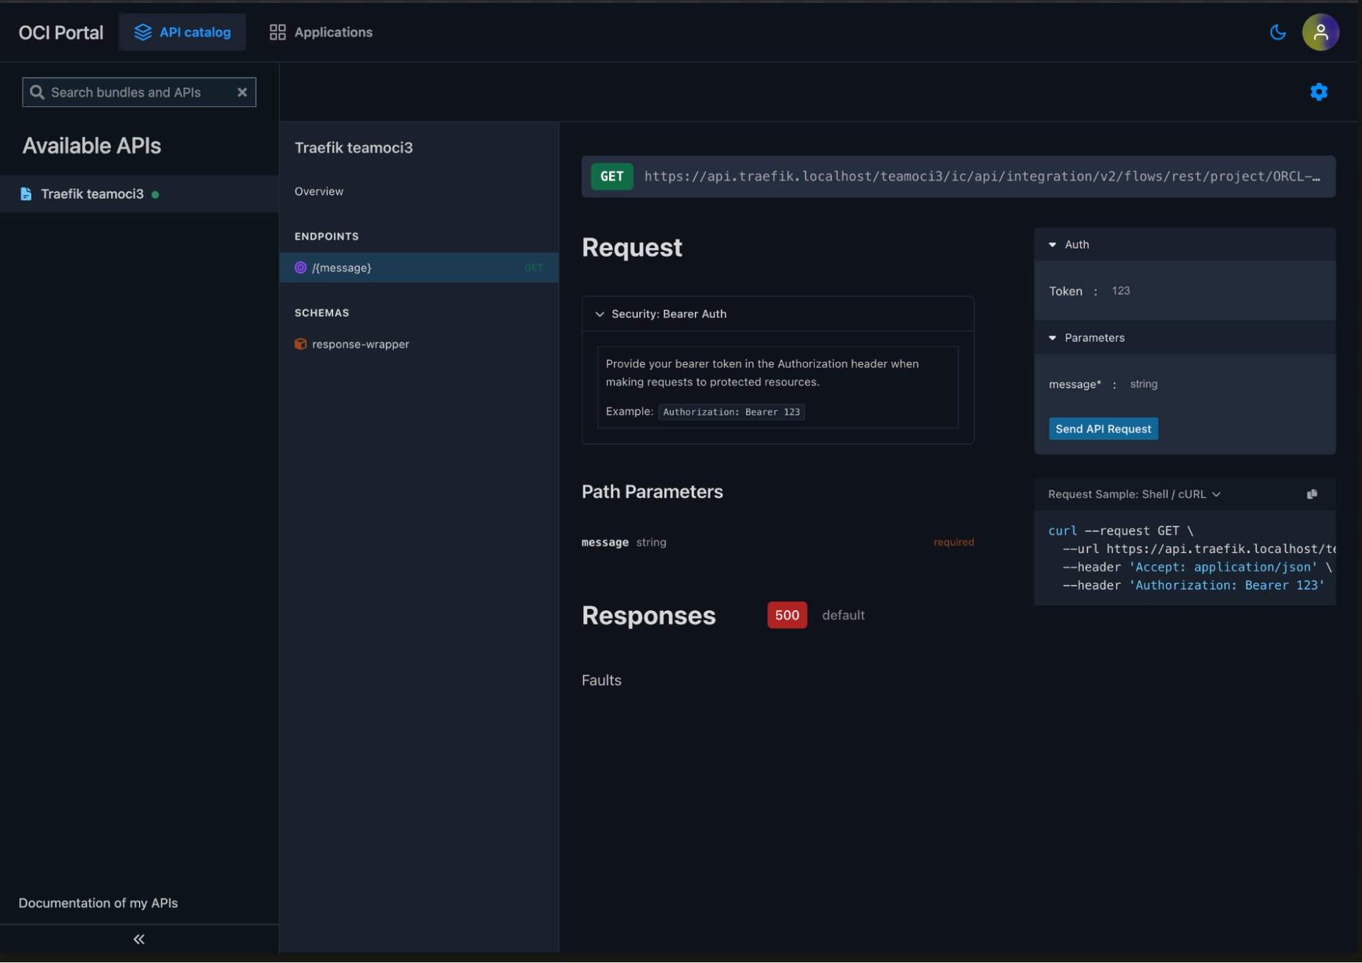Image resolution: width=1362 pixels, height=963 pixels.
Task: Collapse the Security: Bearer Auth section
Action: pyautogui.click(x=777, y=314)
